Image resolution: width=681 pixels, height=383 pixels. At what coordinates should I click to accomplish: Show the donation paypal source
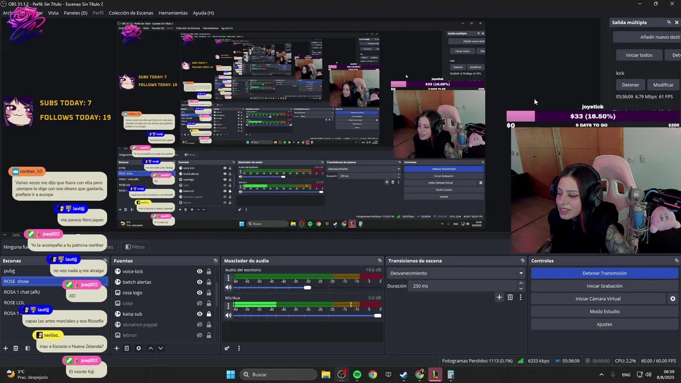(x=200, y=324)
